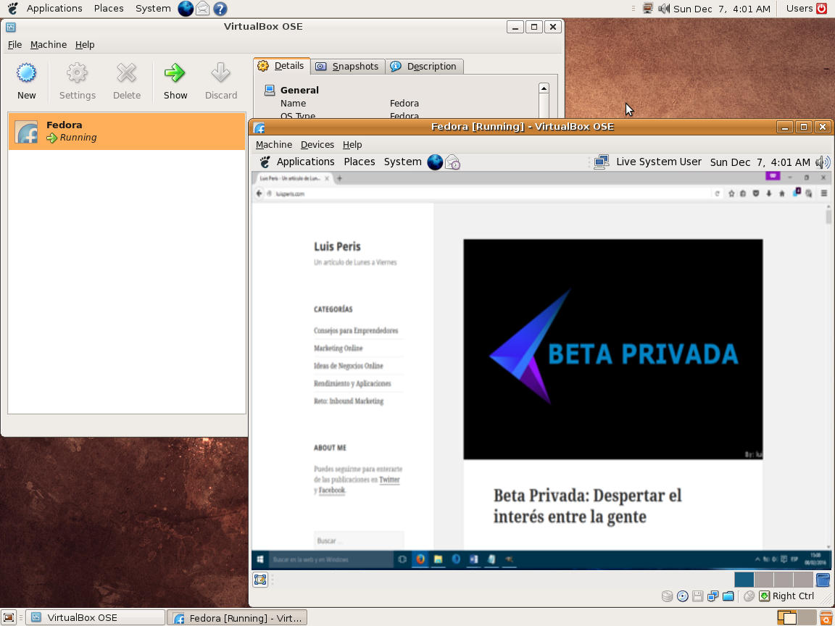Click the guest trash panel icon
The image size is (835, 626).
coord(823,580)
